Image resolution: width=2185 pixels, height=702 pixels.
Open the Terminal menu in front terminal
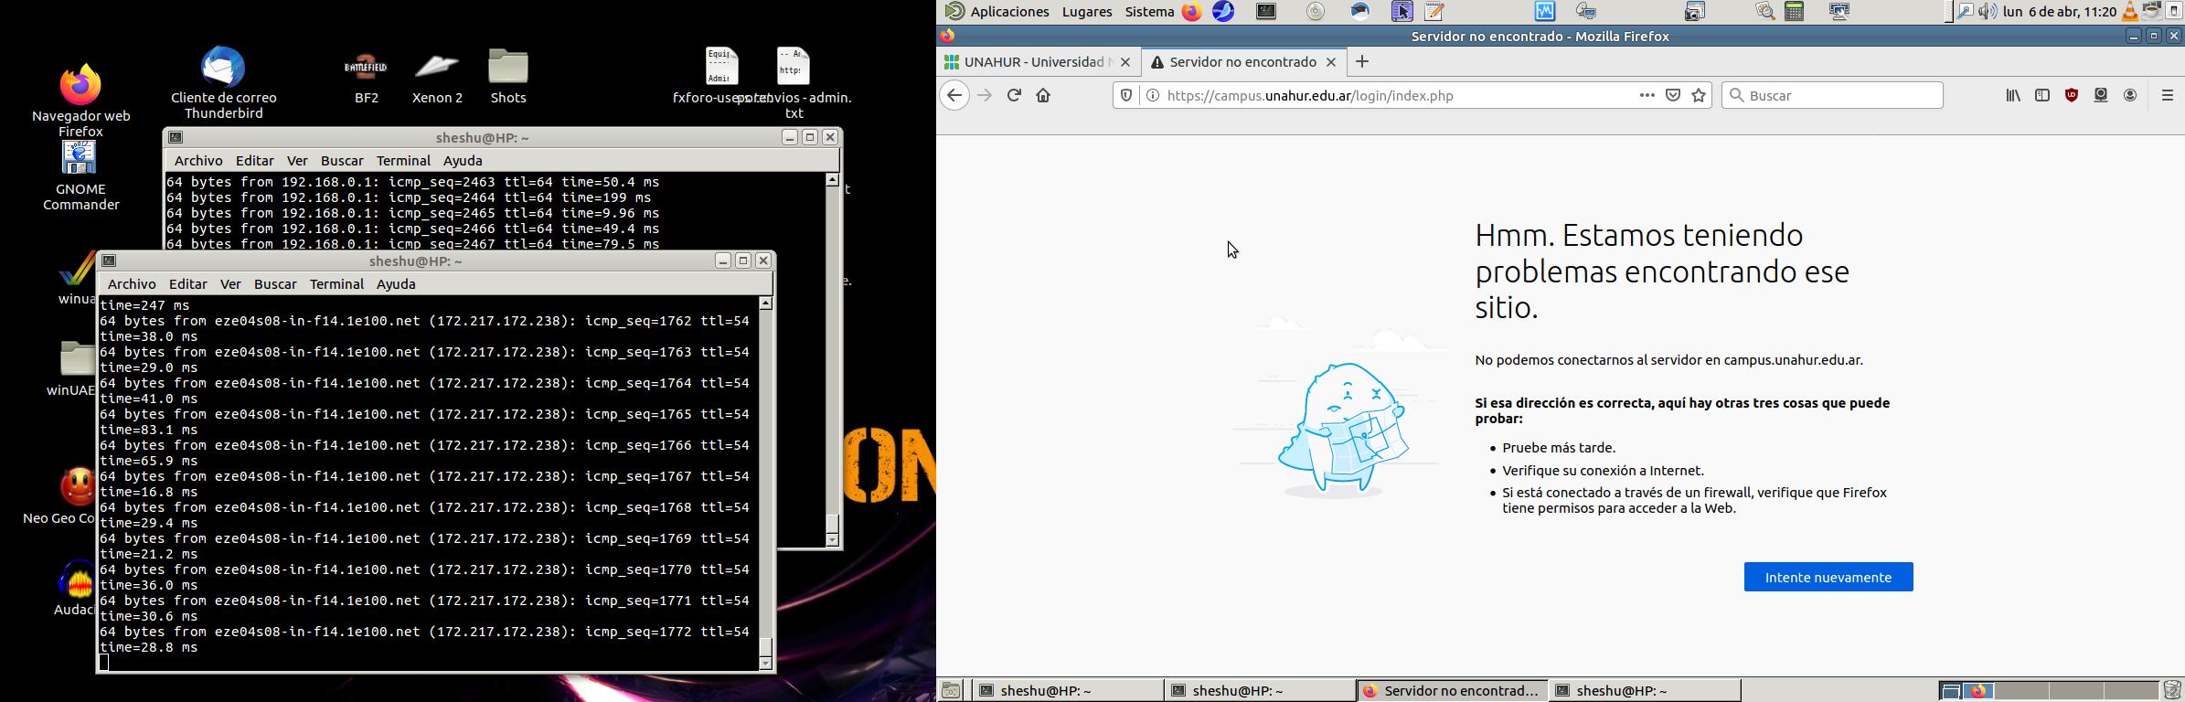pos(336,284)
